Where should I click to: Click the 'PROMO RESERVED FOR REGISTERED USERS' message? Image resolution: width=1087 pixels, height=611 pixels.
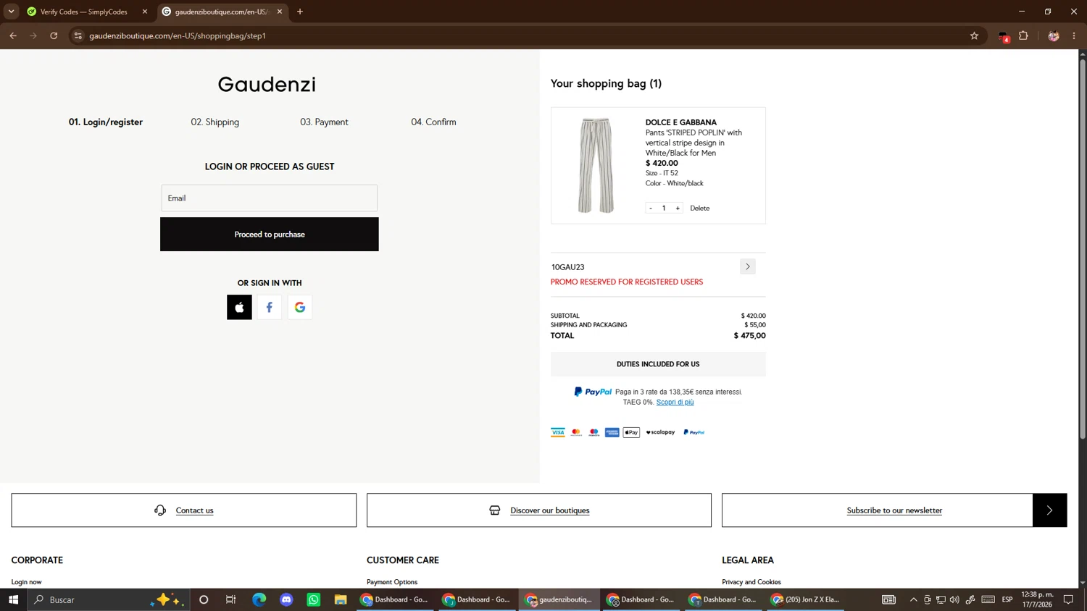pos(627,282)
